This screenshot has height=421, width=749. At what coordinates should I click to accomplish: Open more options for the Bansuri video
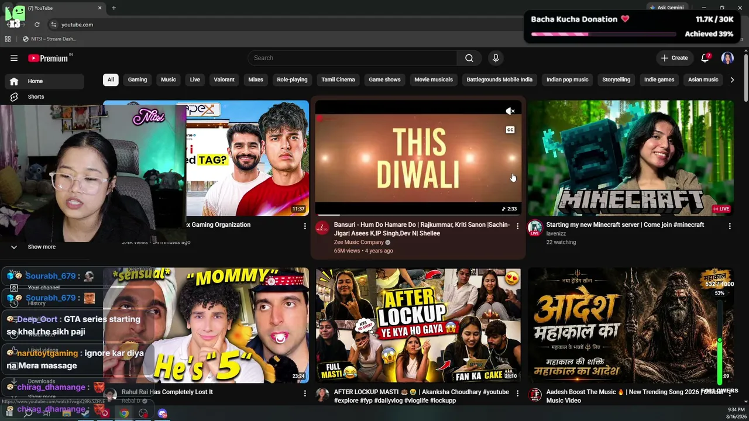pos(517,226)
